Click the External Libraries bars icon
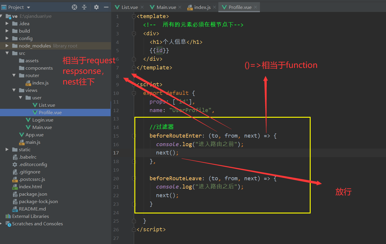 pyautogui.click(x=8, y=216)
